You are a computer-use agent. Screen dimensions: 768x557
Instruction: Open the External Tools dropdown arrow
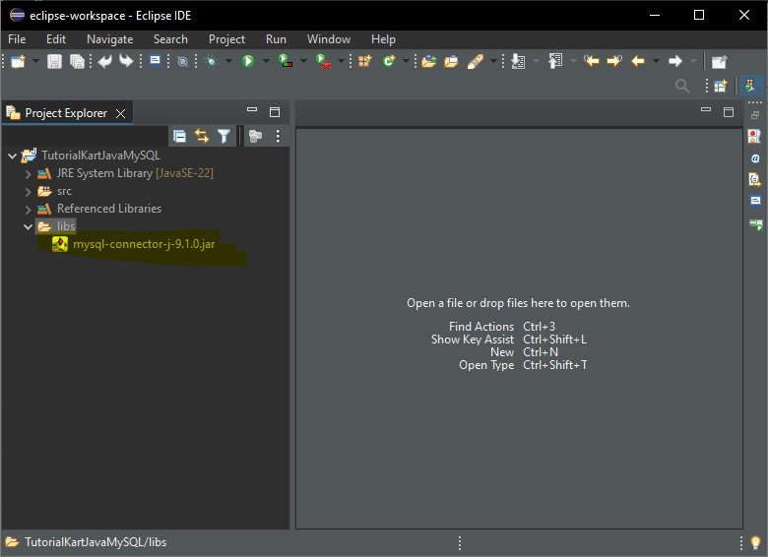coord(341,61)
